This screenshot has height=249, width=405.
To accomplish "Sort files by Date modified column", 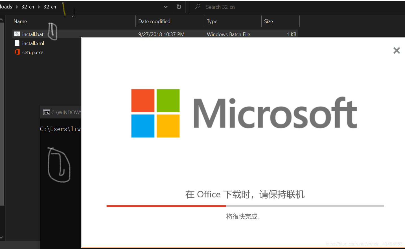I will [154, 21].
